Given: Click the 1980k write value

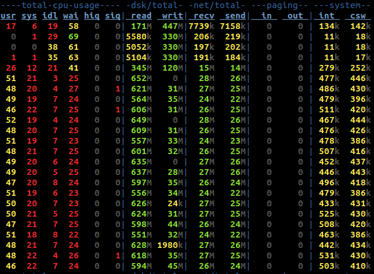Looking at the screenshot, I should pyautogui.click(x=170, y=245).
